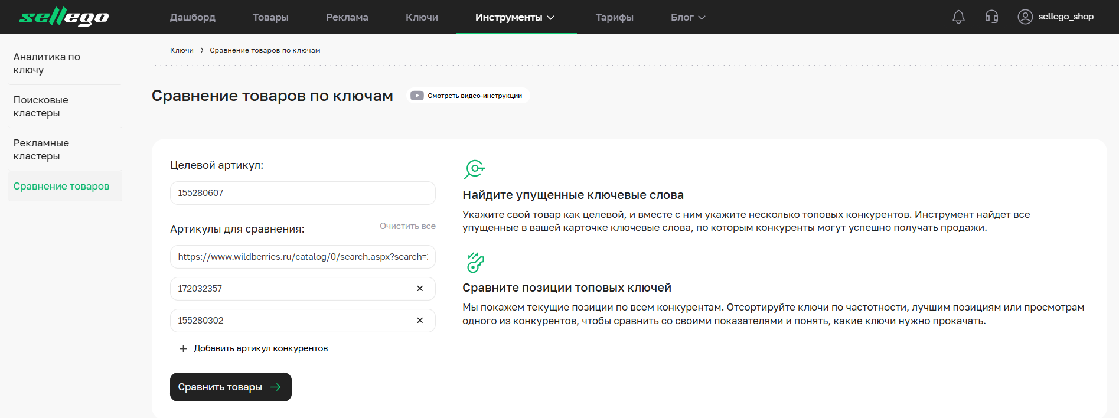This screenshot has height=418, width=1119.
Task: Expand the Блог dropdown menu
Action: [687, 18]
